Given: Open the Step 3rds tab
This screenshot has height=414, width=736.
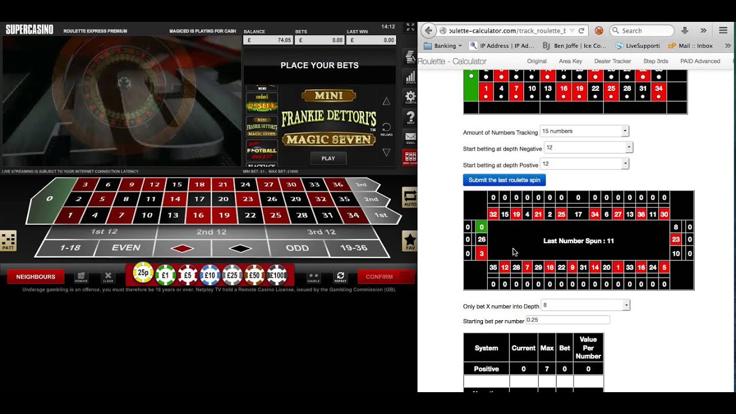Looking at the screenshot, I should (655, 61).
